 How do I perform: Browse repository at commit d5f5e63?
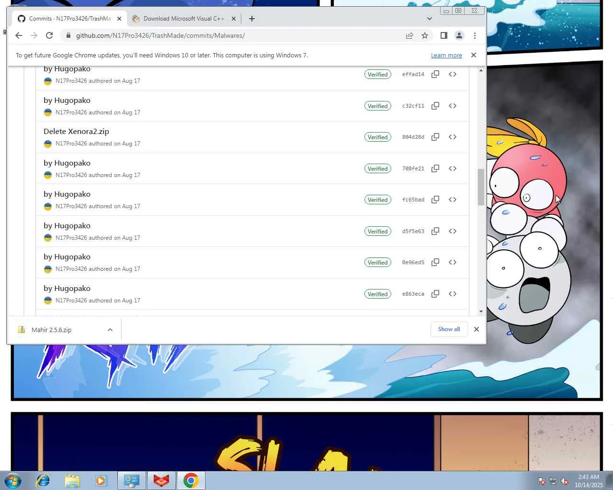[453, 231]
